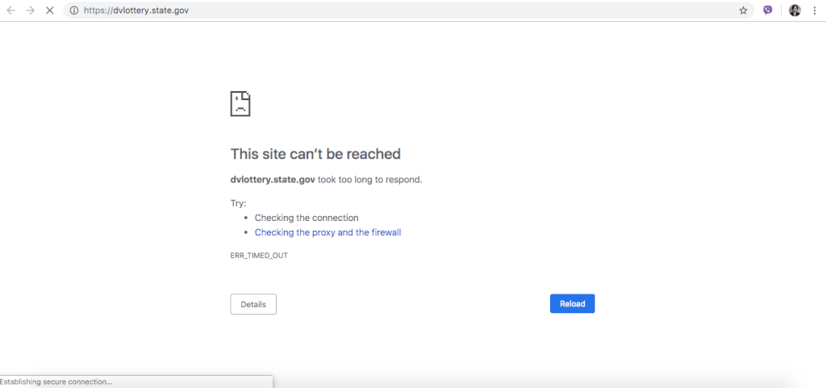Image resolution: width=826 pixels, height=388 pixels.
Task: Click the 'Establishing secure connection...' status bar
Action: coord(56,382)
